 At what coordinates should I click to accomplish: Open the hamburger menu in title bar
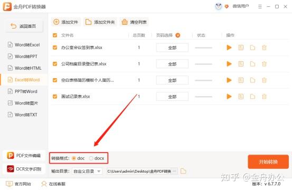point(260,7)
